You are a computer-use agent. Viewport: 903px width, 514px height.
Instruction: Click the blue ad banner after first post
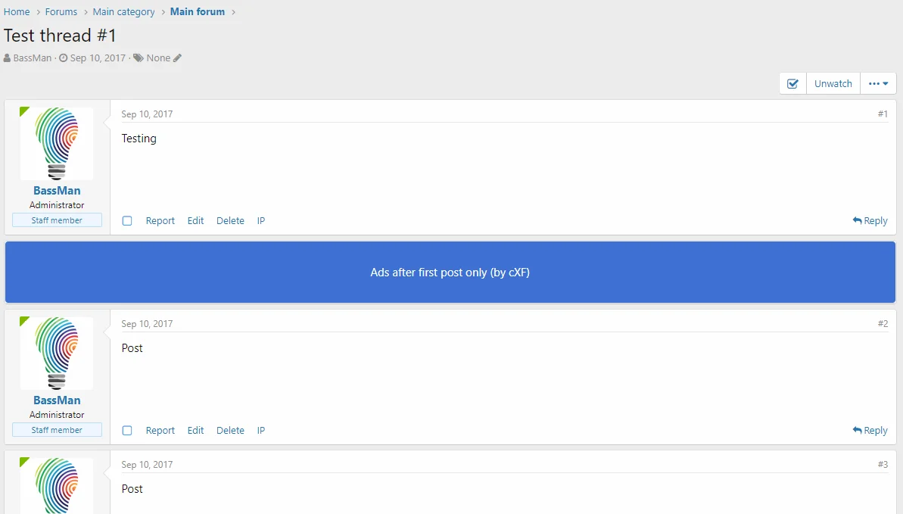pyautogui.click(x=450, y=273)
